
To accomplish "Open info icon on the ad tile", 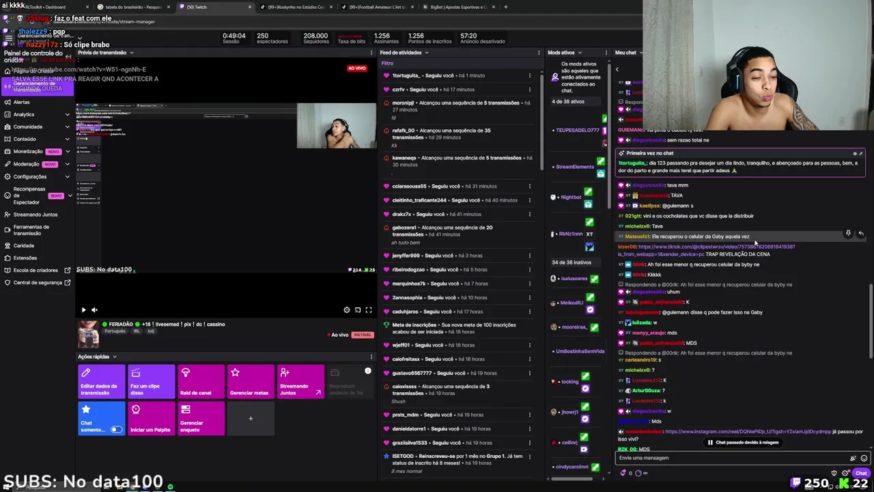I will point(368,371).
